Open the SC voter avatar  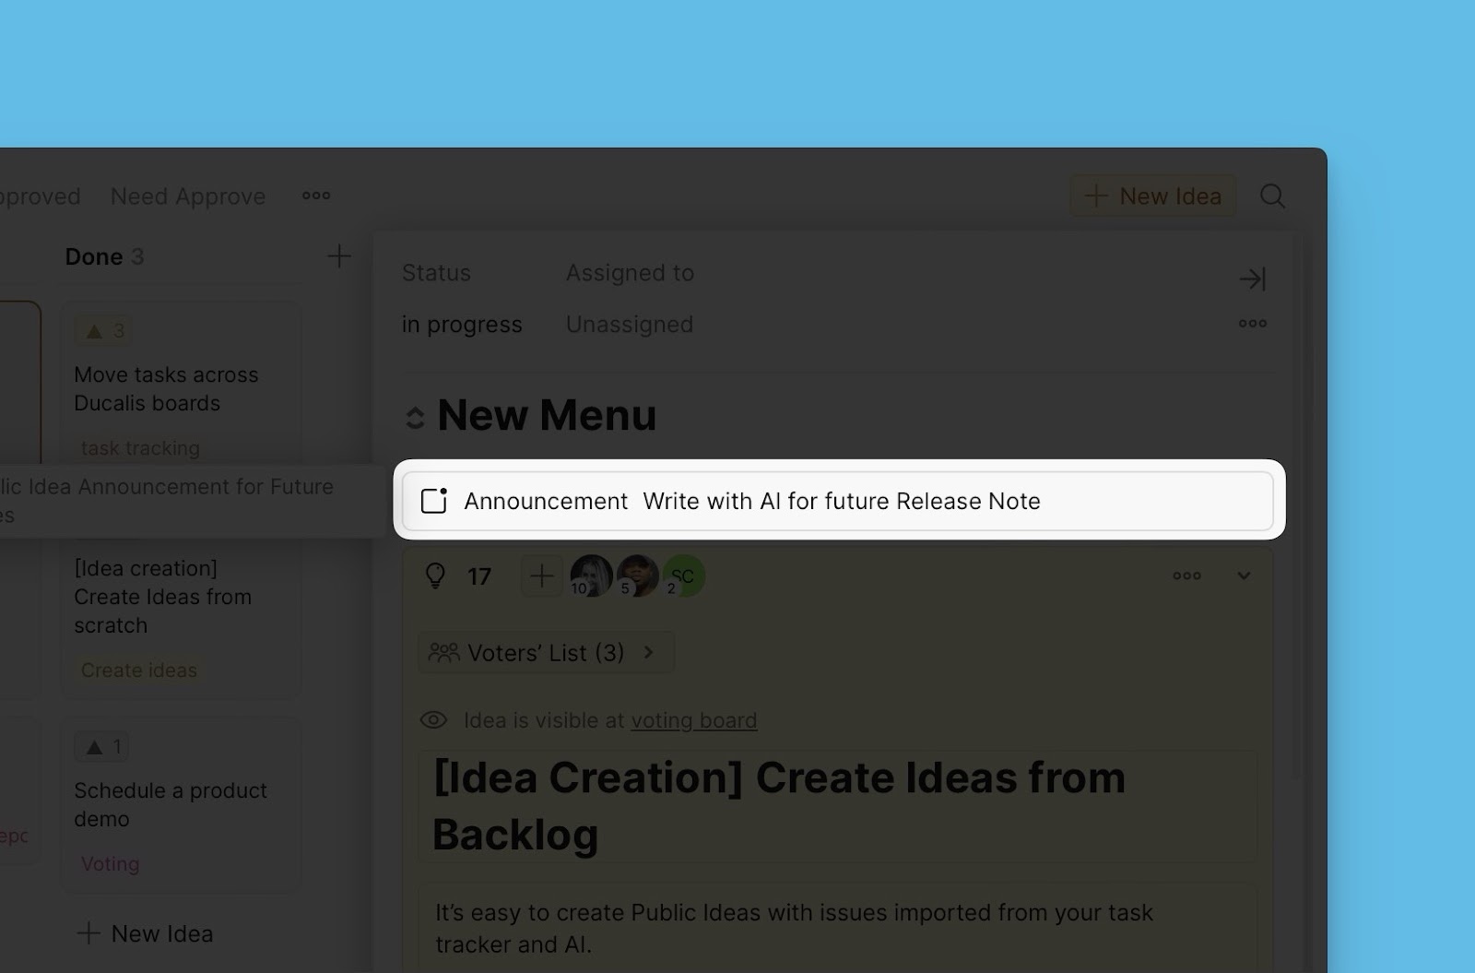tap(685, 576)
